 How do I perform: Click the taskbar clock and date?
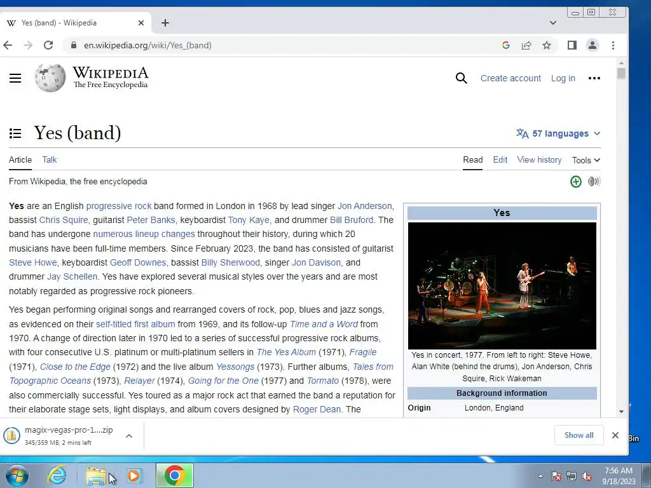point(619,476)
